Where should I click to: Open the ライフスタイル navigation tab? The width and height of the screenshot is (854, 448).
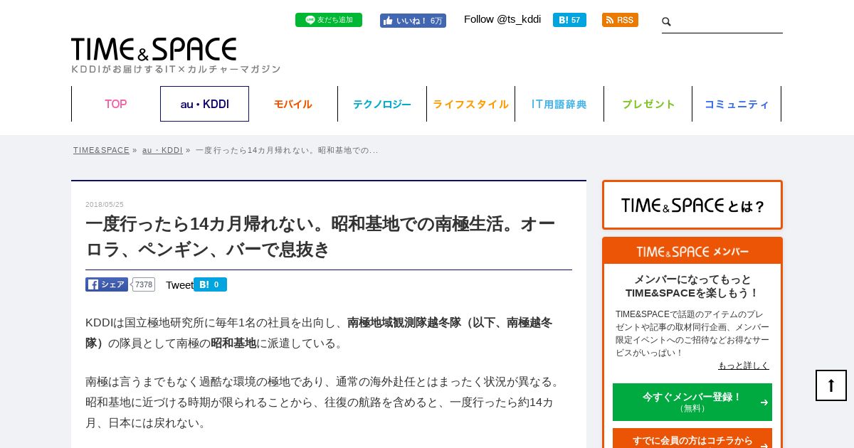coord(470,104)
